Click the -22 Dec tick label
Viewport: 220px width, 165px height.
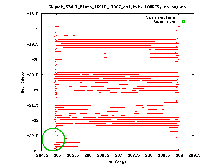(x=35, y=120)
